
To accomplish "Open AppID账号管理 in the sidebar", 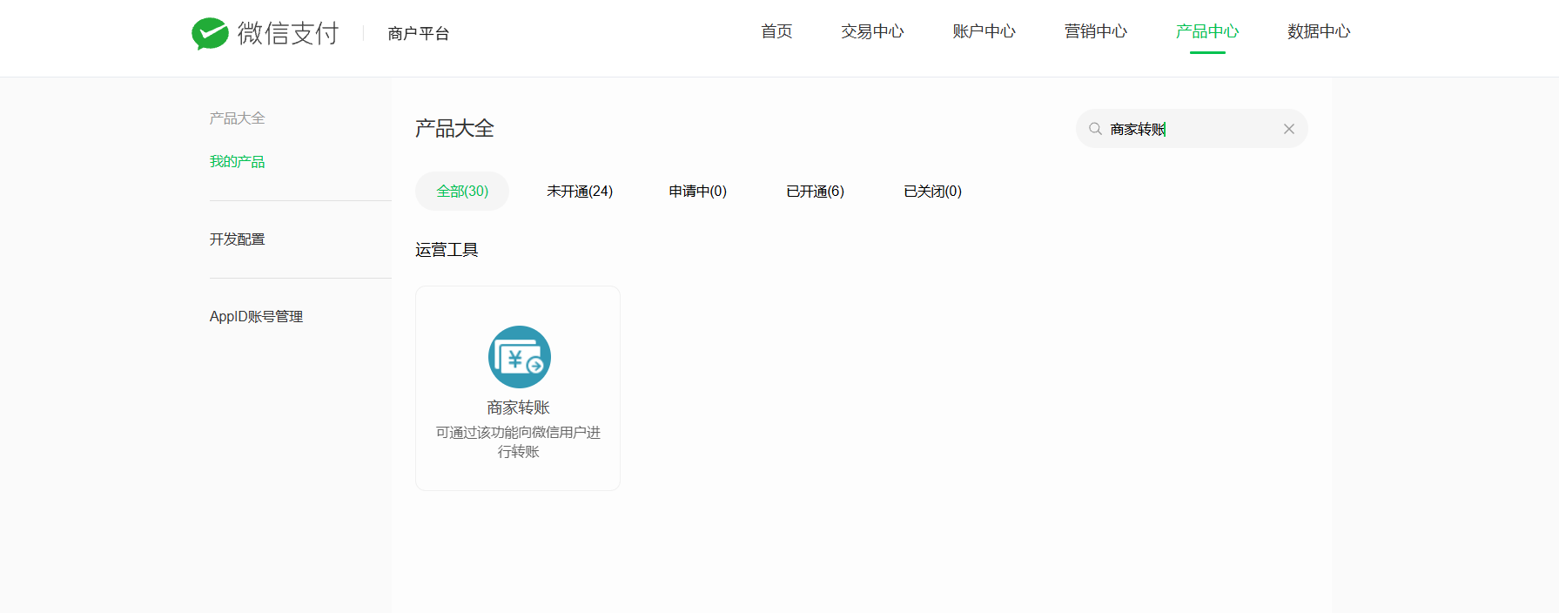I will coord(256,316).
